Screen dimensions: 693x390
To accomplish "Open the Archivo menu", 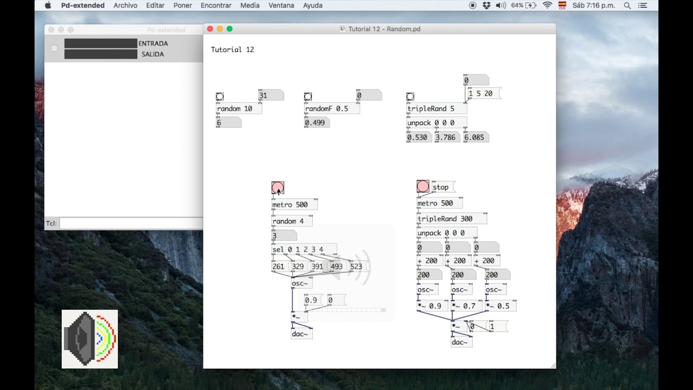I will (x=125, y=5).
